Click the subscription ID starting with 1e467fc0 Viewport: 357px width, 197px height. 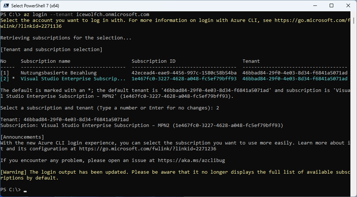coord(184,79)
